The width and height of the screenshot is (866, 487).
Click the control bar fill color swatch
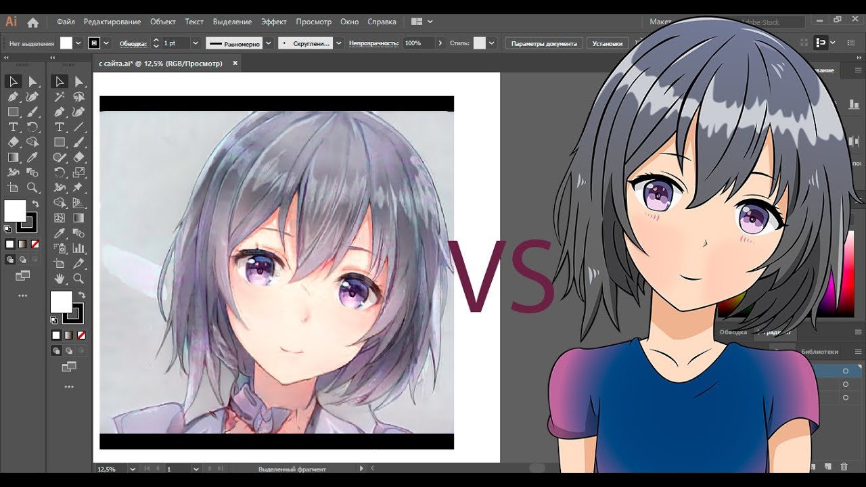[66, 43]
